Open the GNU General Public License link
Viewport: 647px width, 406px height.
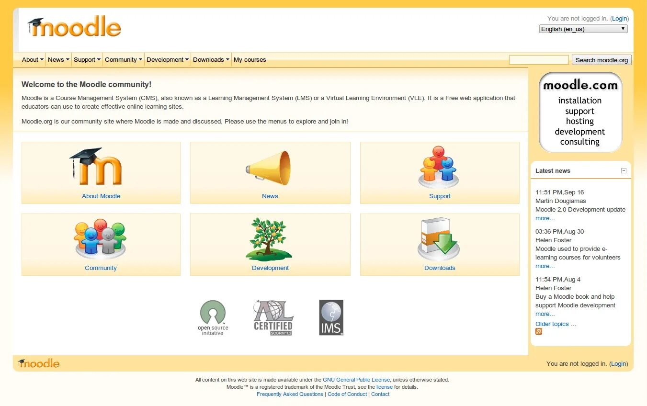click(x=356, y=380)
